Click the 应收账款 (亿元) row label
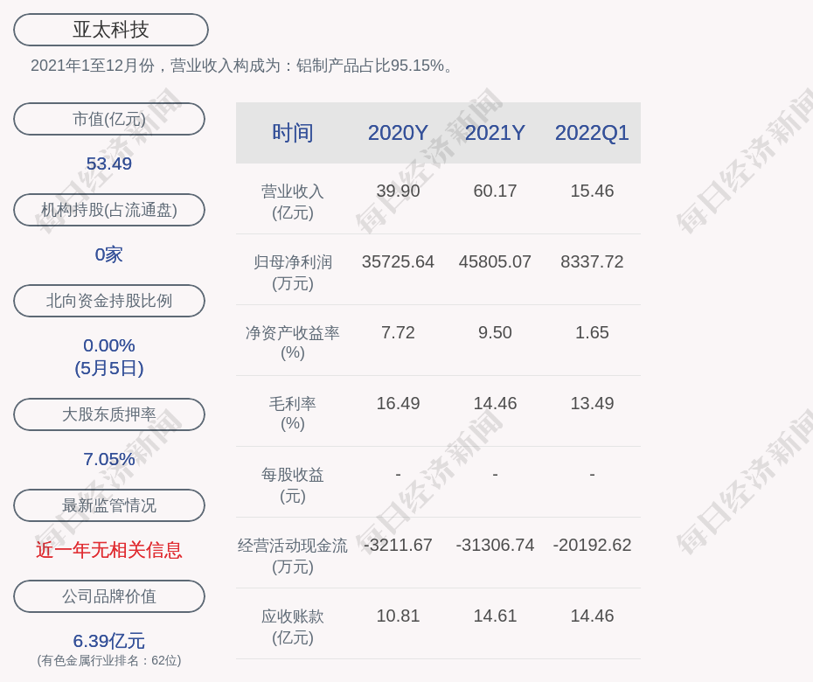The width and height of the screenshot is (813, 682). pos(293,627)
